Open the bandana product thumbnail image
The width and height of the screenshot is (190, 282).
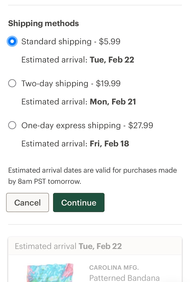(50, 273)
